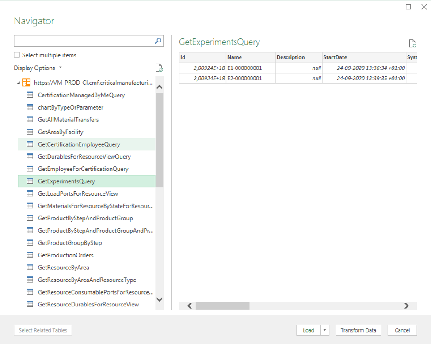Click the horizontal preview scrollbar thumb
Viewport: 431px width, 344px height.
pyautogui.click(x=222, y=306)
